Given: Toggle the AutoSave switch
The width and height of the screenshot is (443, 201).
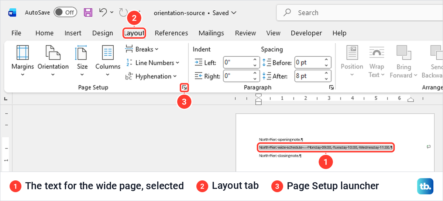Looking at the screenshot, I should click(65, 12).
